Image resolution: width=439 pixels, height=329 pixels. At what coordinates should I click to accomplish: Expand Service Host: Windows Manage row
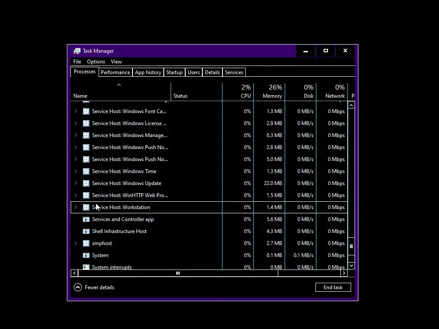coord(75,135)
